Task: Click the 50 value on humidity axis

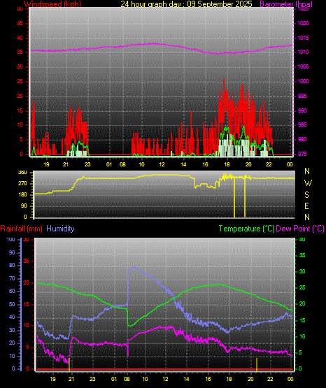Action: (12, 304)
